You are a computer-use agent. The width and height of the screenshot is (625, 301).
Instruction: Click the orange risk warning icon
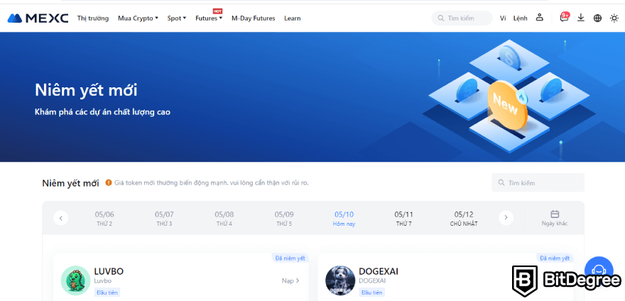pos(109,182)
